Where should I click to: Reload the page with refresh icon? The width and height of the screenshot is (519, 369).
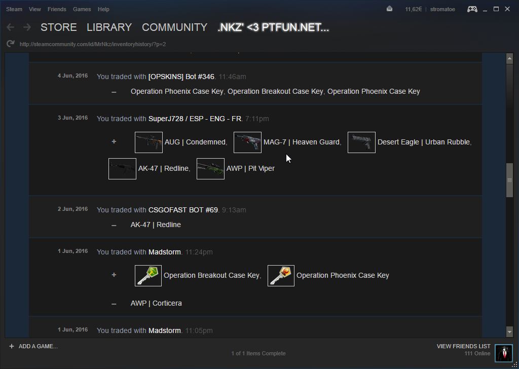(10, 44)
